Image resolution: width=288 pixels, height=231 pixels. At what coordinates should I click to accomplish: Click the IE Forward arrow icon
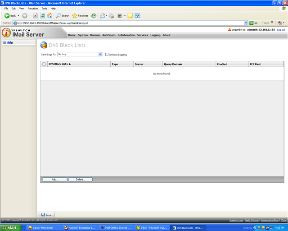[25, 16]
